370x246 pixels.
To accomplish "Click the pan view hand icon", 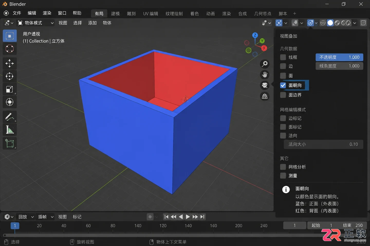I will click(x=265, y=75).
